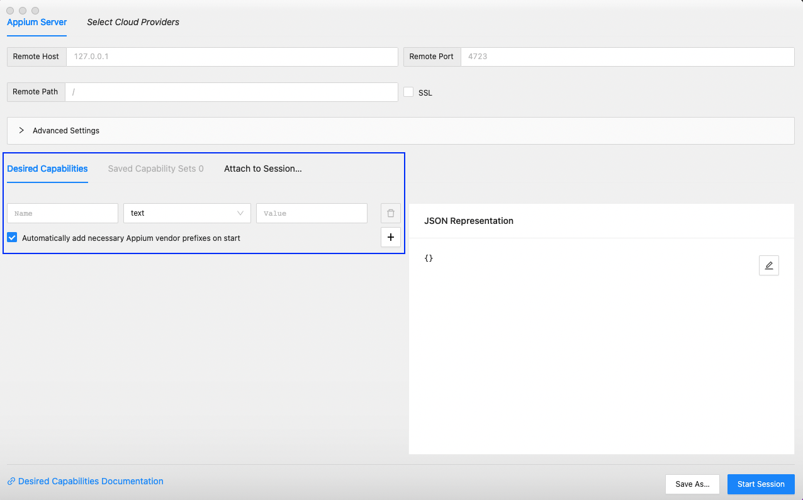Disable automatic Appium vendor prefixes
This screenshot has width=803, height=500.
pyautogui.click(x=11, y=237)
